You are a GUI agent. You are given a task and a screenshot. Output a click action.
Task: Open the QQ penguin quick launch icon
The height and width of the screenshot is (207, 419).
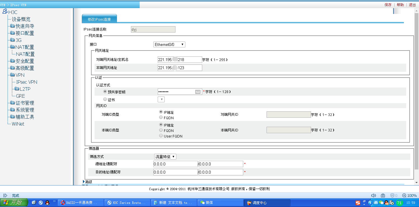click(47, 203)
